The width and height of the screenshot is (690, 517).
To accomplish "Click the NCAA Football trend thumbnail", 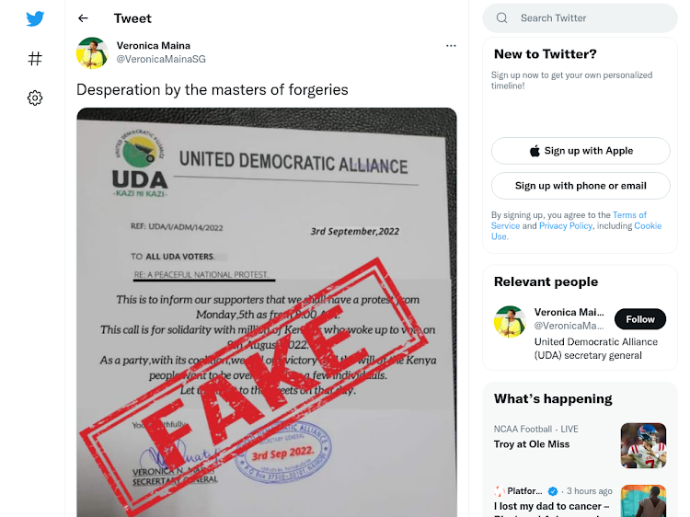I will (x=643, y=445).
